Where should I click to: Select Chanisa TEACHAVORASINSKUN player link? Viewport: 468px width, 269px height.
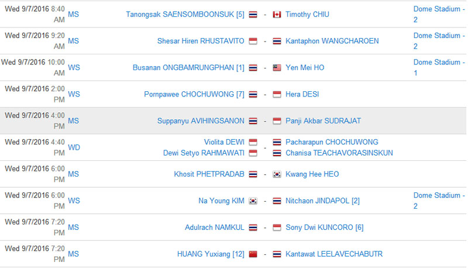(x=339, y=153)
